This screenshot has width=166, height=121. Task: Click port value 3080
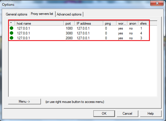[x=69, y=33]
